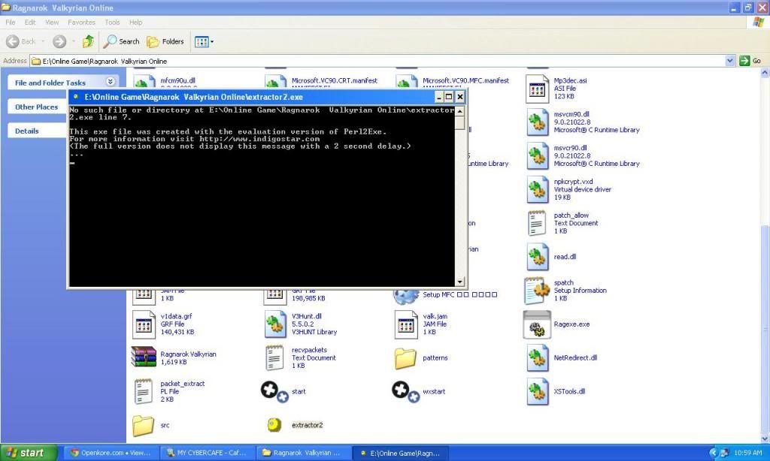Click the Microsoft.VC90.MFC.manifest file name
Screen dimensions: 770x461
click(x=465, y=80)
